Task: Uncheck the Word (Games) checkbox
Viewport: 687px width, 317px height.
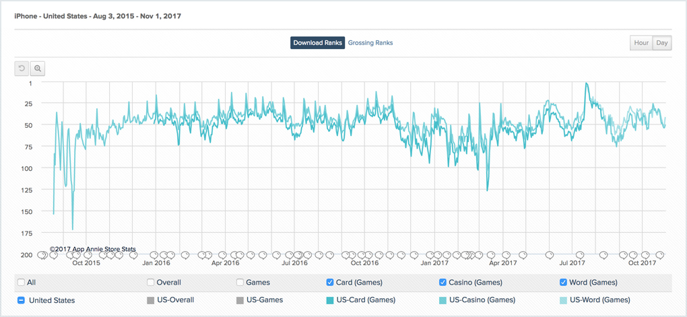Action: tap(563, 283)
